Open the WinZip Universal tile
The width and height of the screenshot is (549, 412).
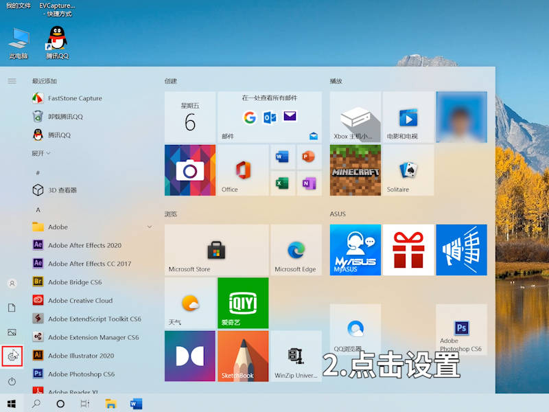(x=296, y=356)
